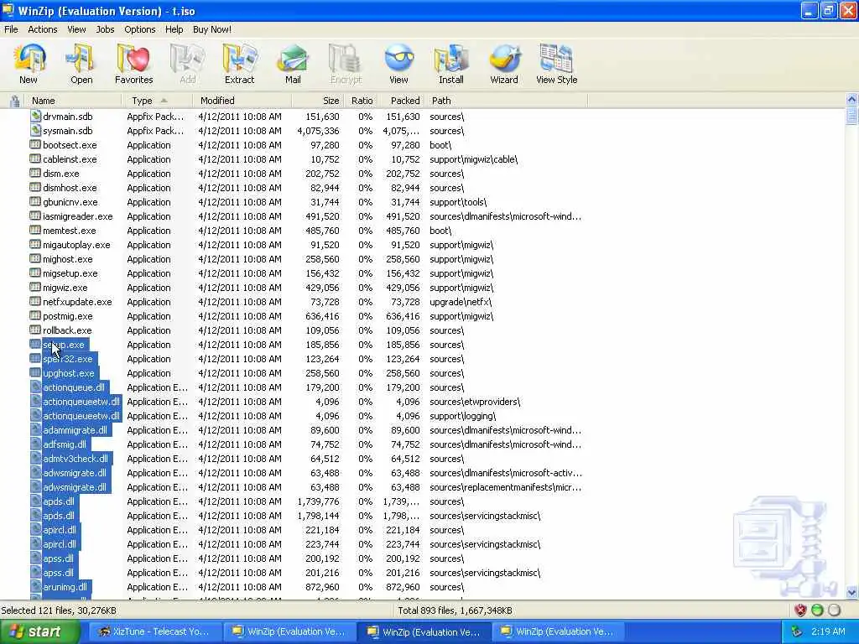Select migautoplay.exe in the list
859x644 pixels.
(76, 245)
